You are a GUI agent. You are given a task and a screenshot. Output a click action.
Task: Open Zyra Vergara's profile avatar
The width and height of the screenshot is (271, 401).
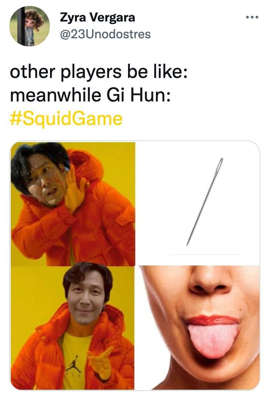[x=29, y=26]
